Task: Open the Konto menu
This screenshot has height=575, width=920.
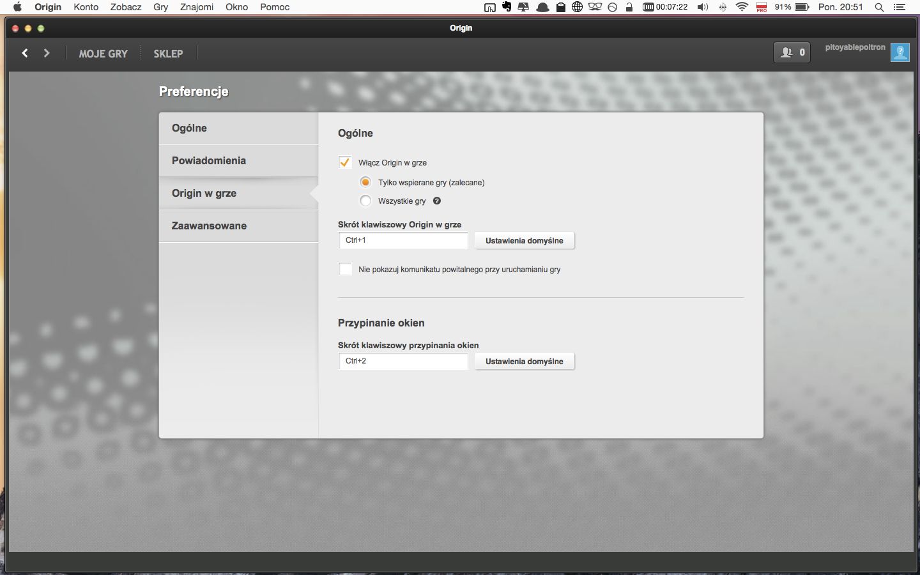Action: coord(86,7)
